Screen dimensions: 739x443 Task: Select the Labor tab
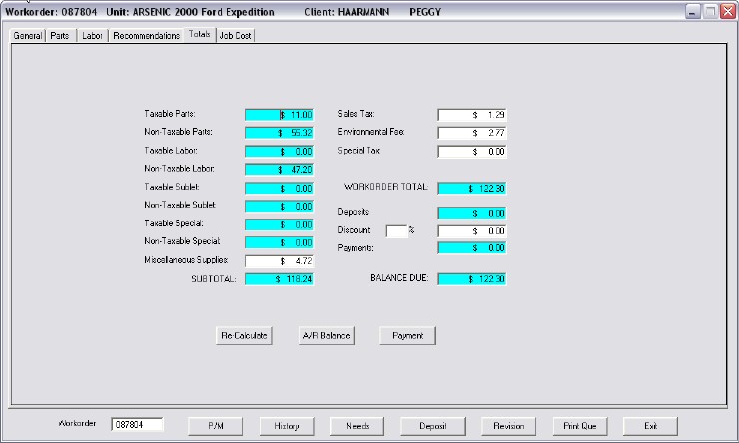[x=92, y=35]
